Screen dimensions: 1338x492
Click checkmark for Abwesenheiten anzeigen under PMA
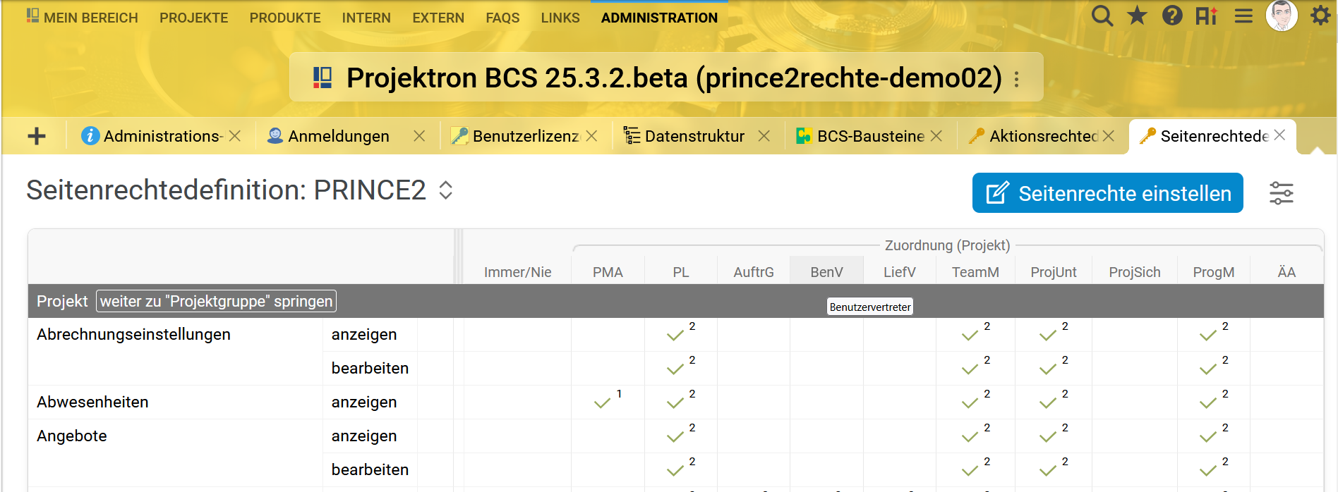[x=602, y=403]
